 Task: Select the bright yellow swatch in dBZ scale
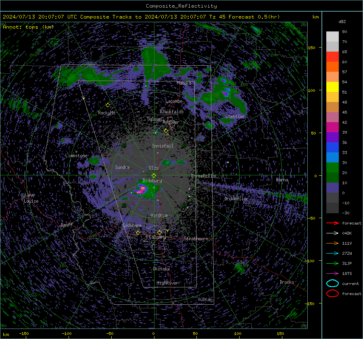332,87
